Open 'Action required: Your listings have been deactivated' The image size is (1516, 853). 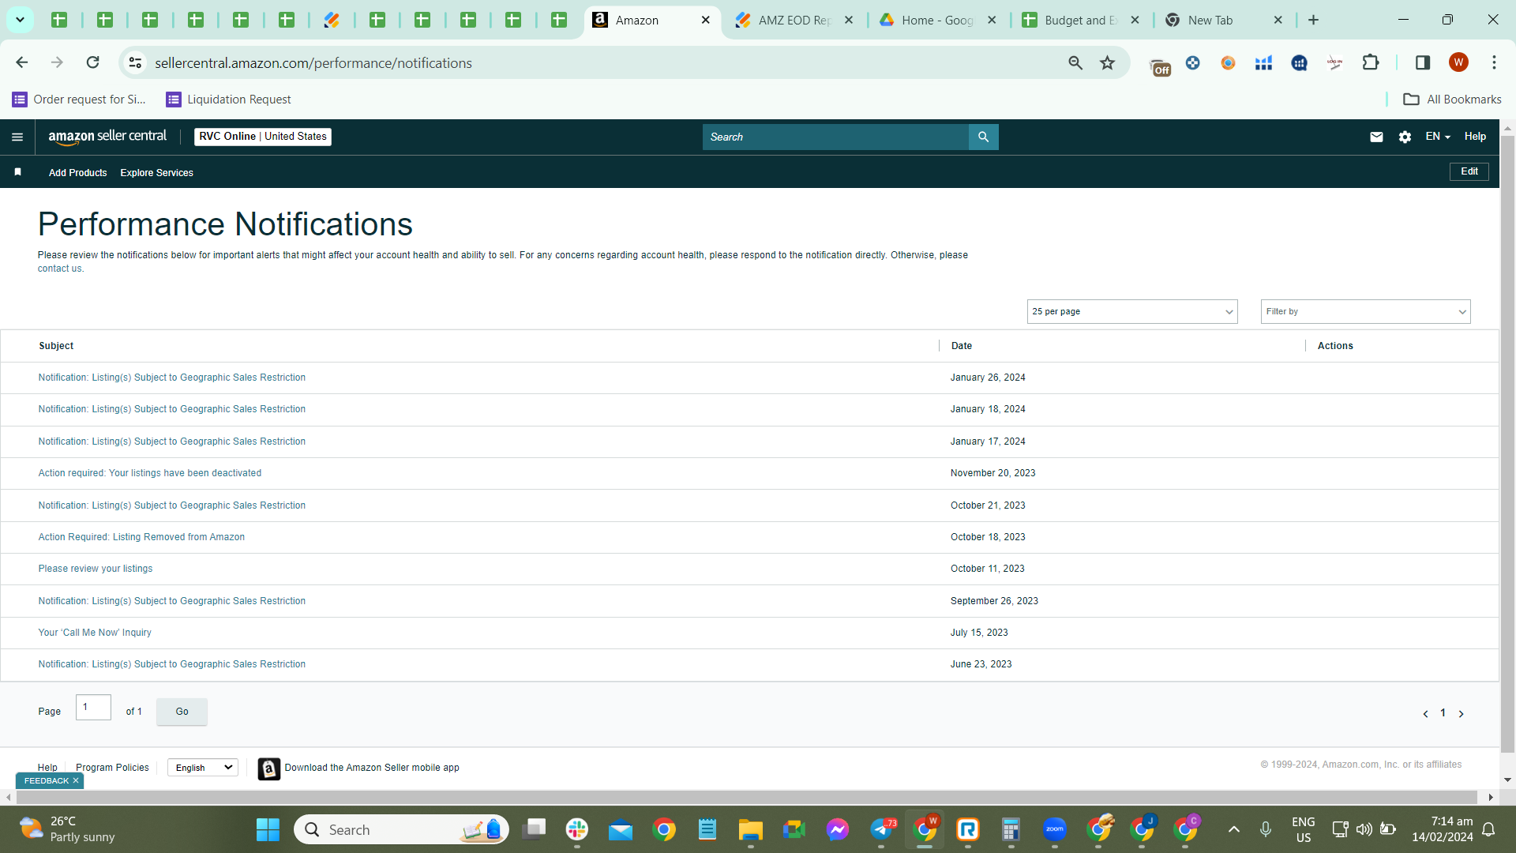pyautogui.click(x=149, y=473)
